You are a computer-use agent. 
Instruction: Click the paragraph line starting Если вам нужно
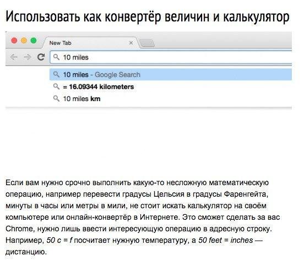click(x=137, y=182)
